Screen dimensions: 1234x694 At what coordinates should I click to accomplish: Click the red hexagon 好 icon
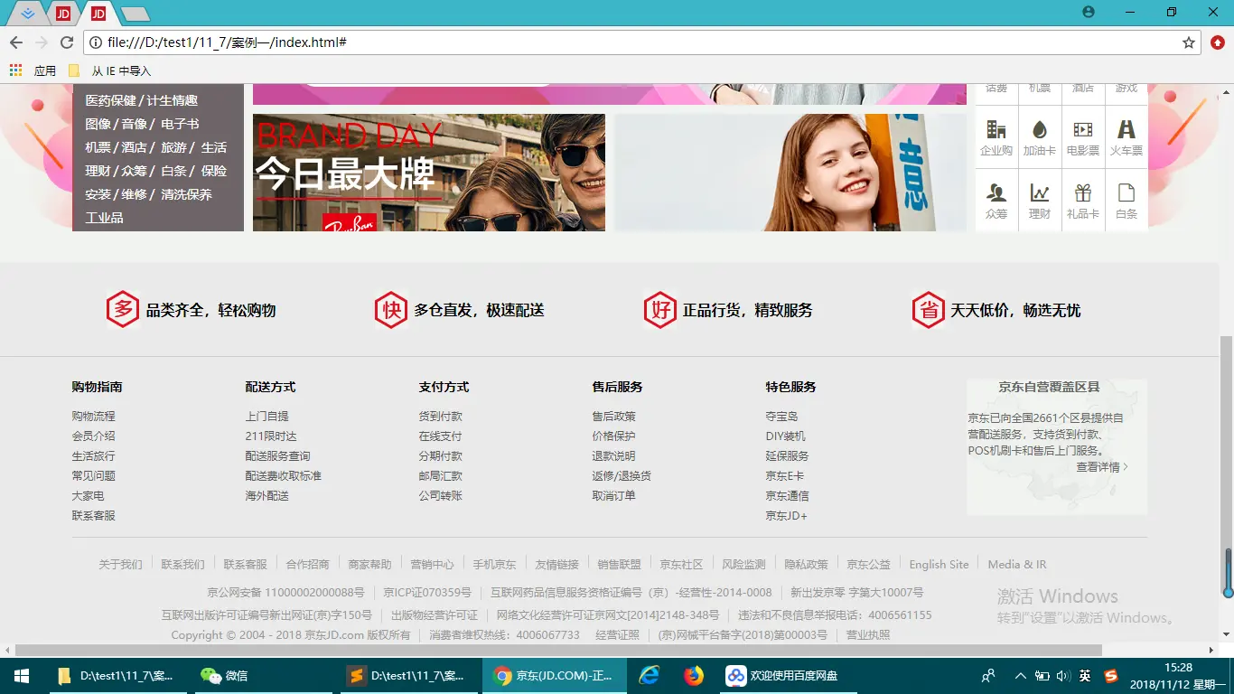(x=659, y=310)
